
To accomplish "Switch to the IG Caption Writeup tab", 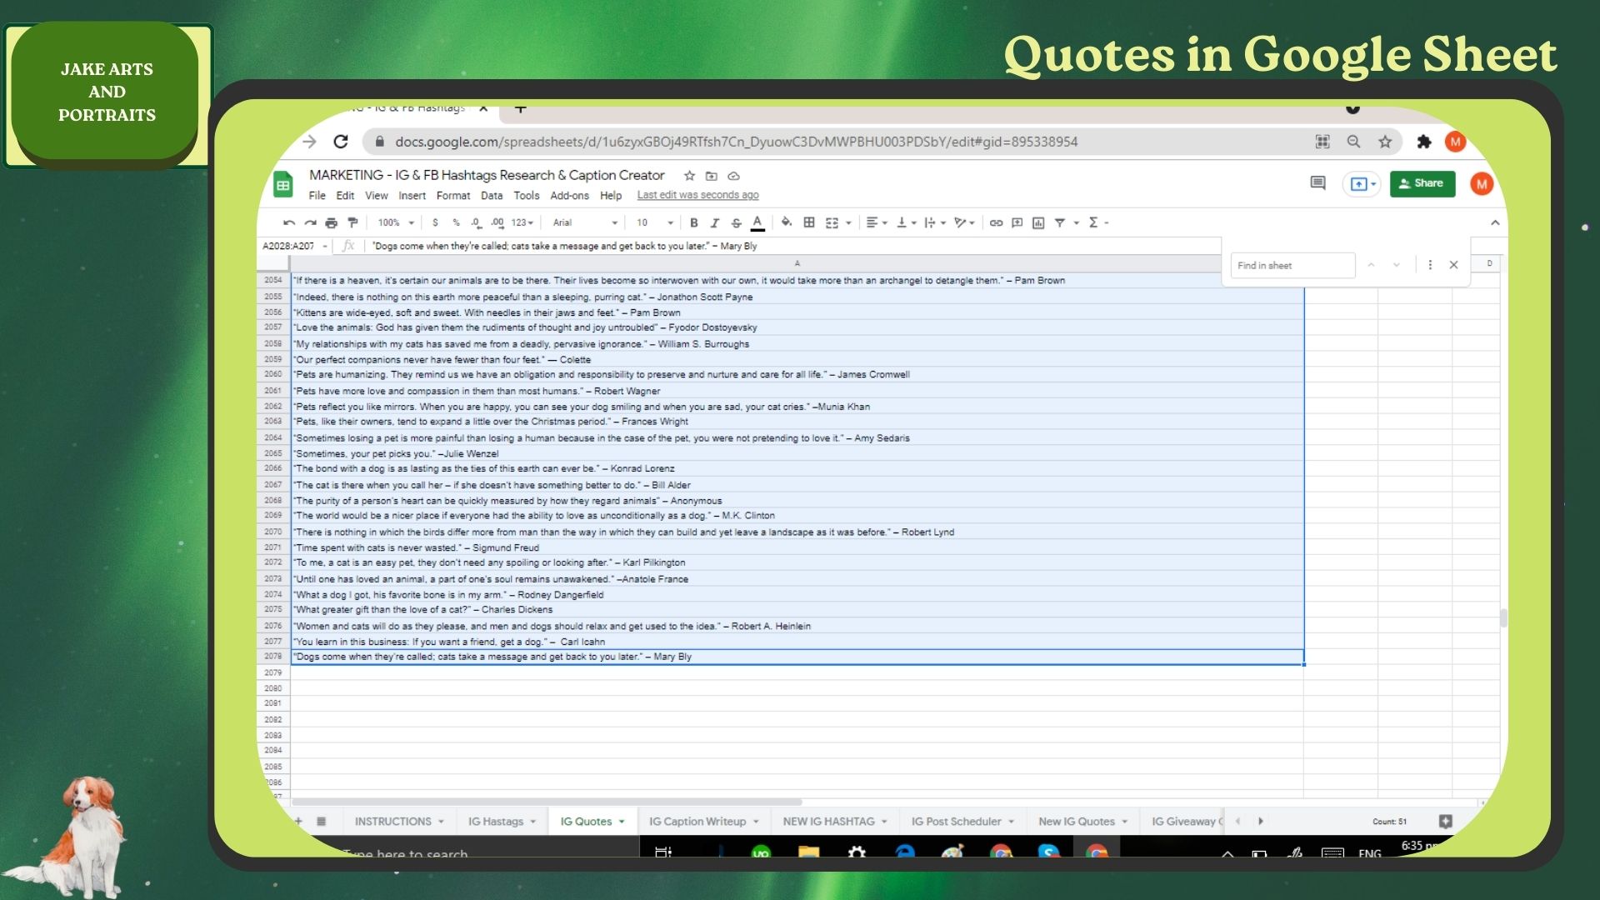I will pyautogui.click(x=697, y=822).
